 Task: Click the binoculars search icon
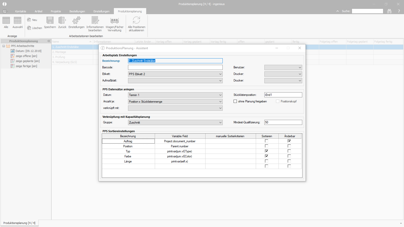click(389, 11)
